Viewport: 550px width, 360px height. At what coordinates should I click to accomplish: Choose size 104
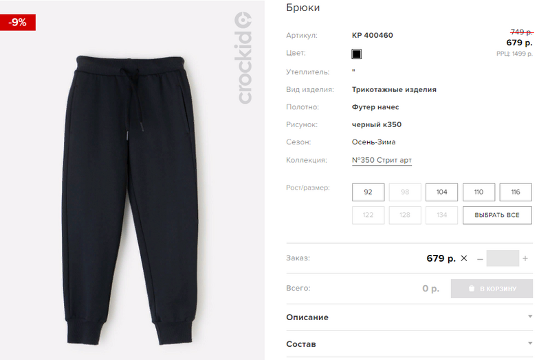click(x=441, y=192)
